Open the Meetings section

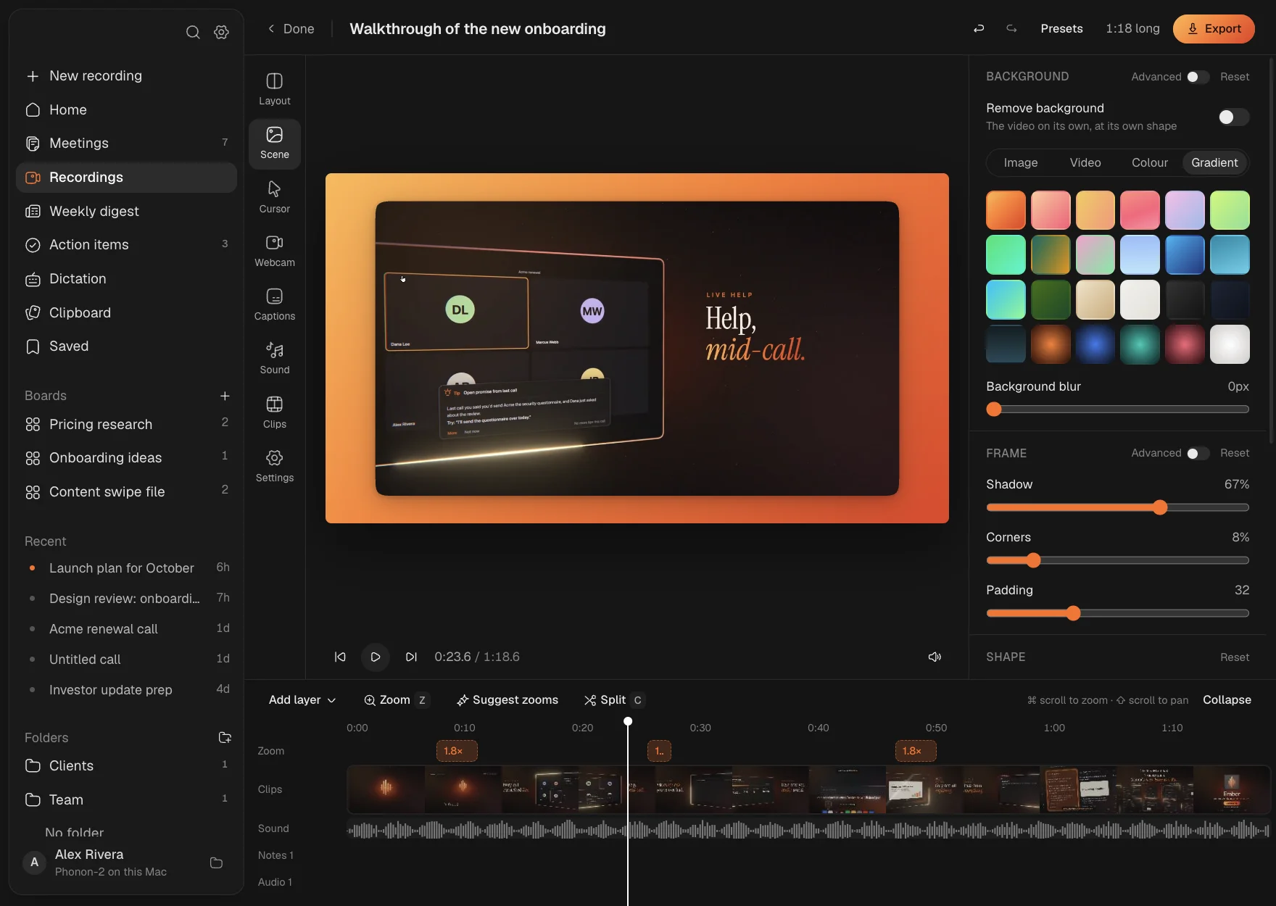tap(126, 144)
